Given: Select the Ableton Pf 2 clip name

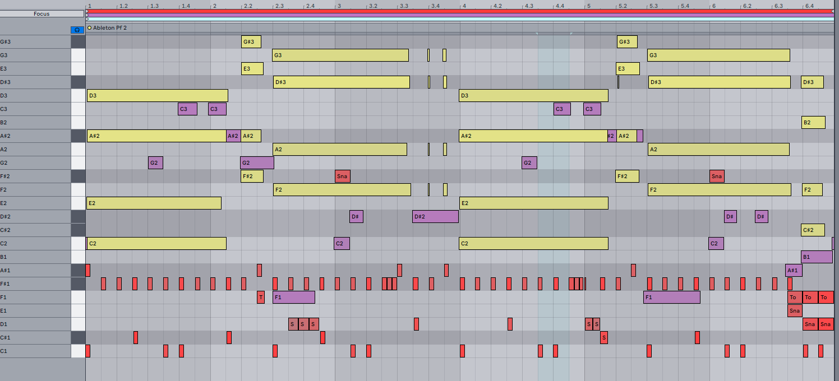Looking at the screenshot, I should click(110, 27).
